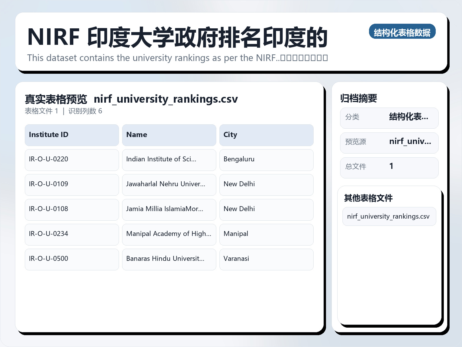Image resolution: width=462 pixels, height=347 pixels.
Task: Click the 结构化表格数据 badge
Action: coord(403,32)
